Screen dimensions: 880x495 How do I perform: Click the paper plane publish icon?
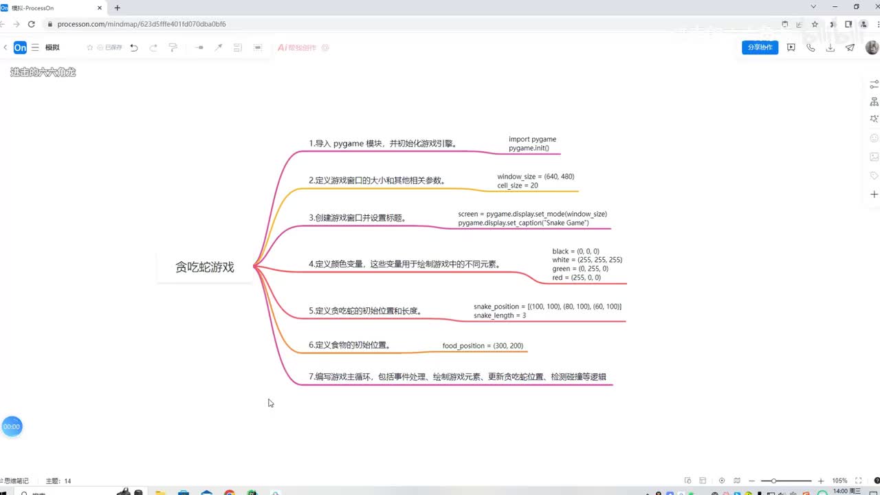coord(850,47)
